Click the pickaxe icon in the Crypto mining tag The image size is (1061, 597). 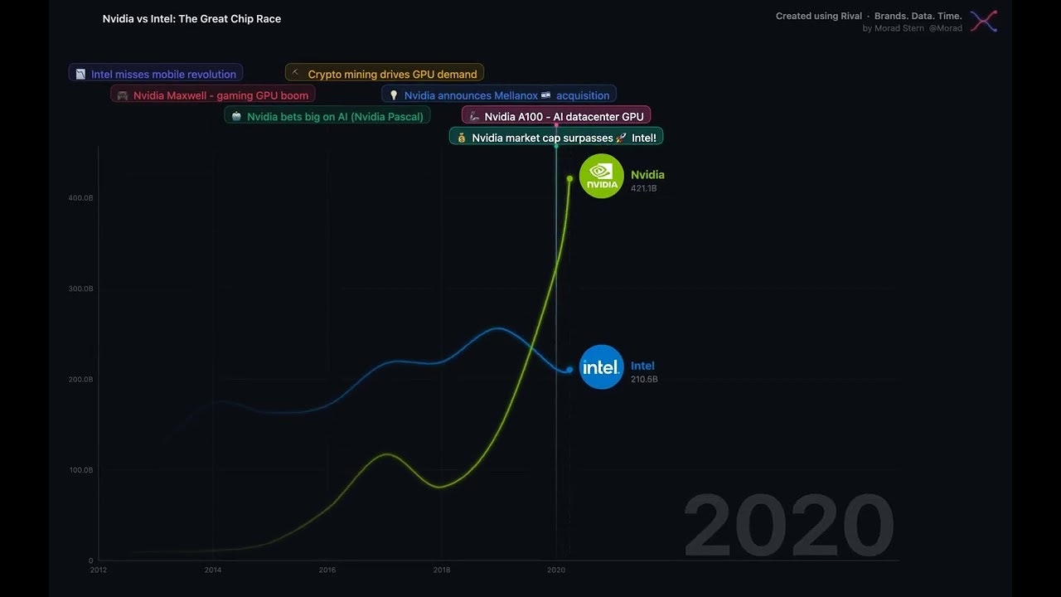click(x=296, y=74)
